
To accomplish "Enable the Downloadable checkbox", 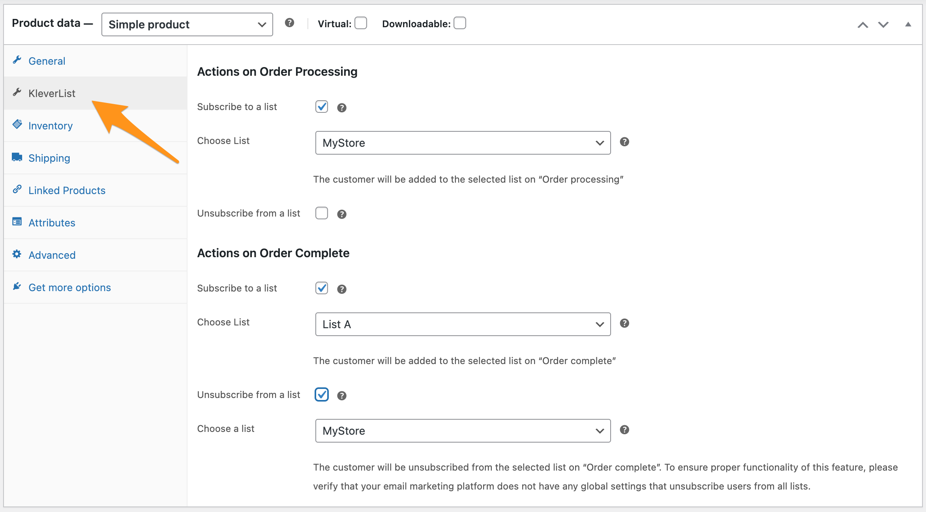I will point(460,23).
